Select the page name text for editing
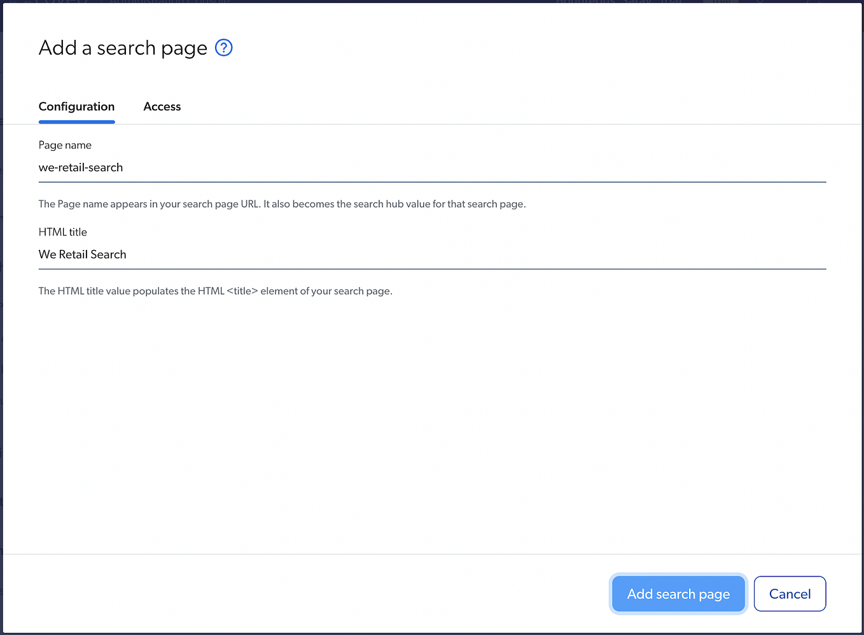This screenshot has height=635, width=864. (x=81, y=167)
